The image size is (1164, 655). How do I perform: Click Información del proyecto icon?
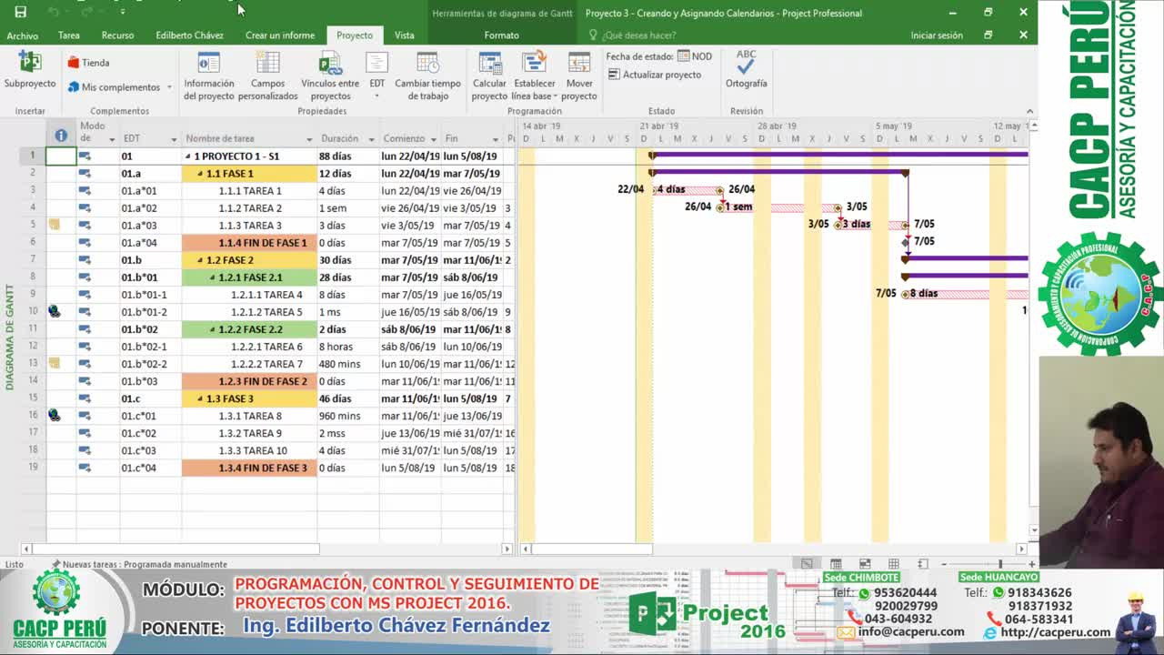click(x=209, y=64)
